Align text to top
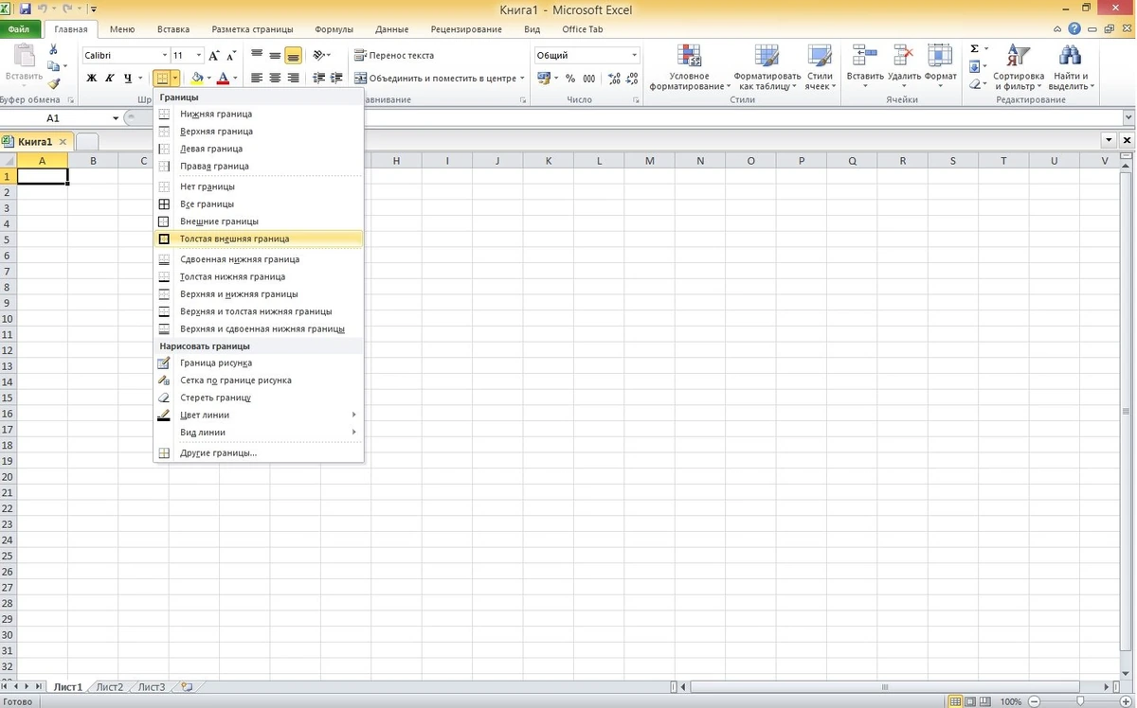Image resolution: width=1137 pixels, height=708 pixels. [x=257, y=56]
